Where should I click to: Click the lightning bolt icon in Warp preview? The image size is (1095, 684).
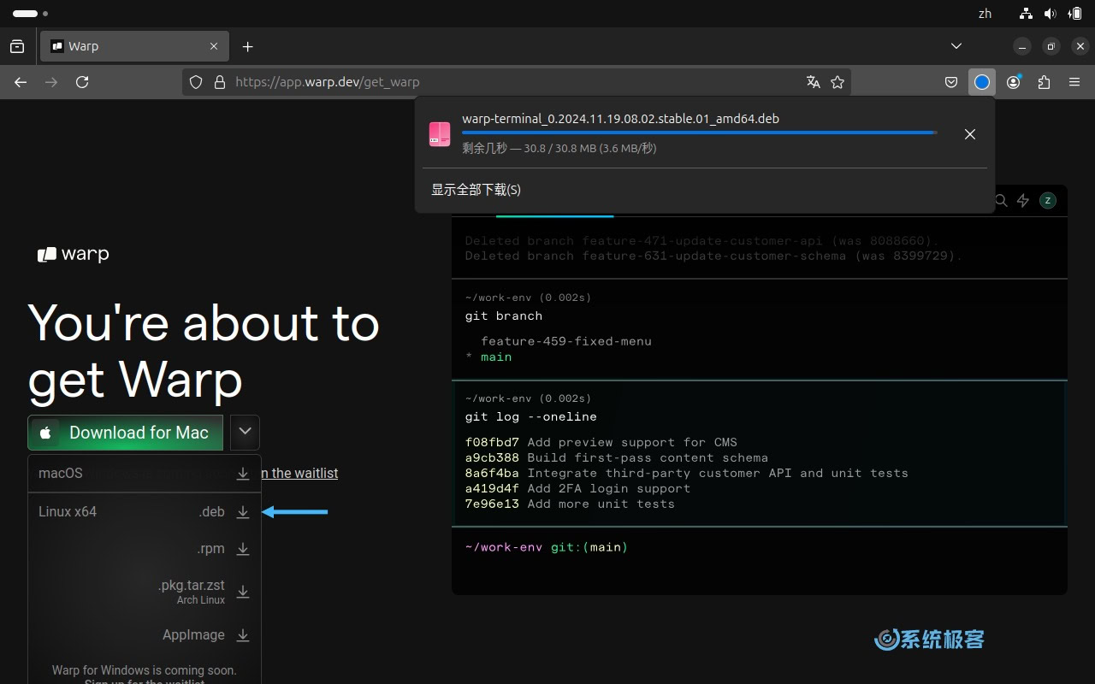point(1023,201)
